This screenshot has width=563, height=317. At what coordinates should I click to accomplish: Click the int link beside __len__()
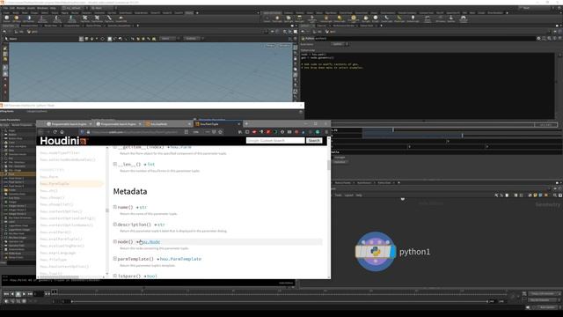pos(150,165)
